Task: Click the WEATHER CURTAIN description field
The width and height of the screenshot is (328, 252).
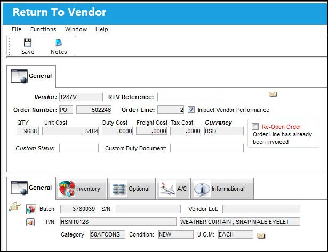Action: (x=240, y=222)
